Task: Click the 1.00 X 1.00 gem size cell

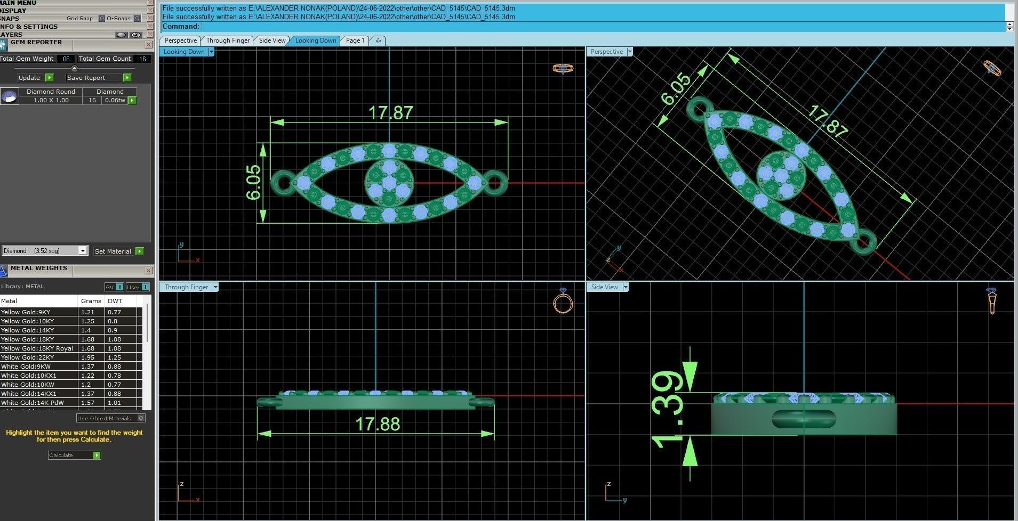Action: (x=51, y=100)
